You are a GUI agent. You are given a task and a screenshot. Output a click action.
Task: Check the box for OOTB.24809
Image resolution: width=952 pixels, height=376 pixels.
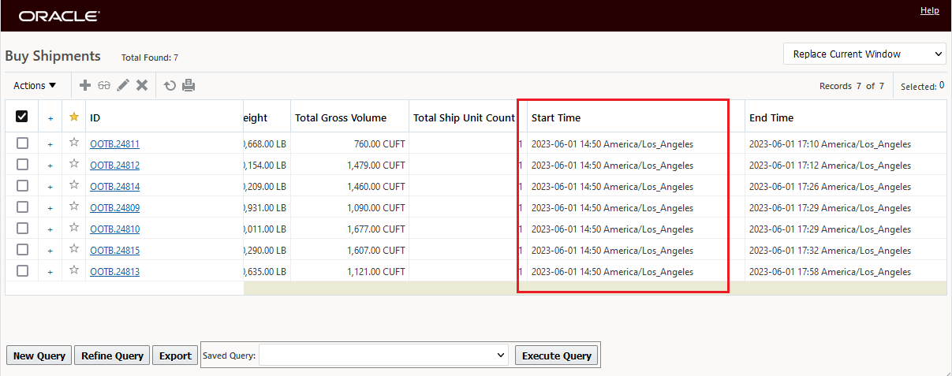(x=22, y=207)
